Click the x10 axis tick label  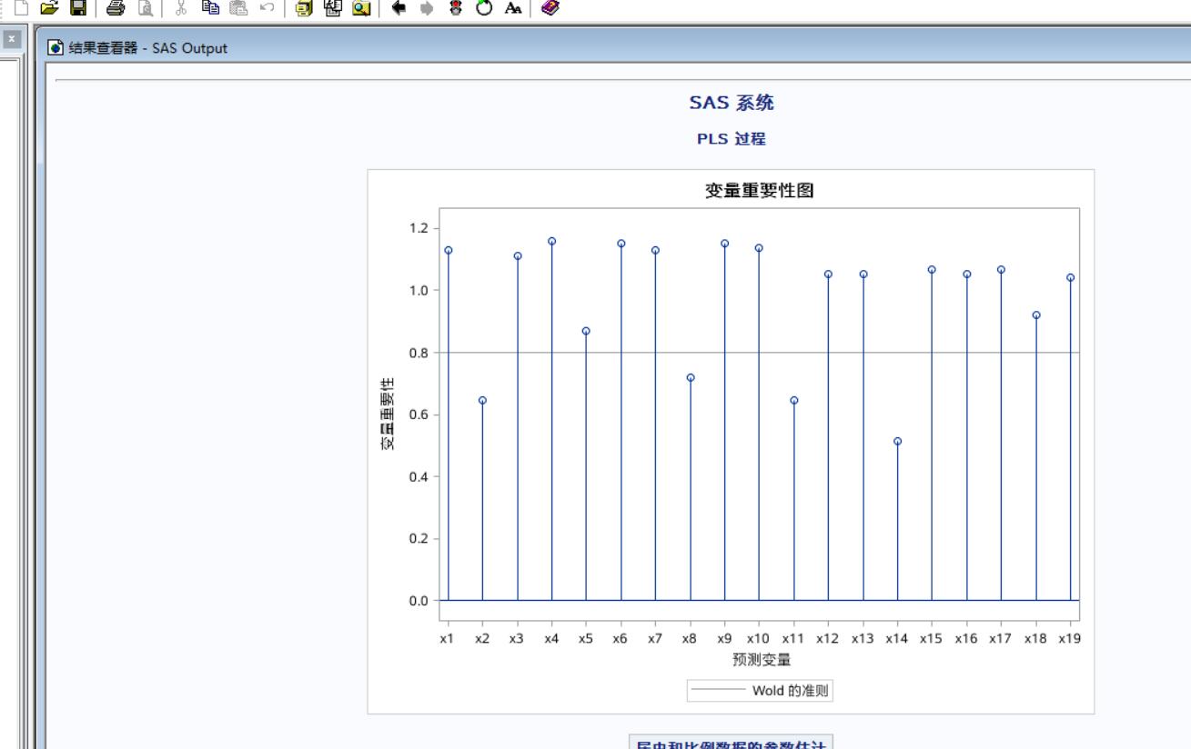pyautogui.click(x=759, y=639)
